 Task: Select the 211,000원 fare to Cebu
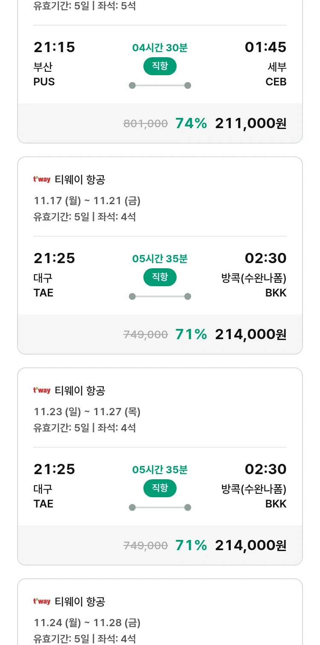250,123
